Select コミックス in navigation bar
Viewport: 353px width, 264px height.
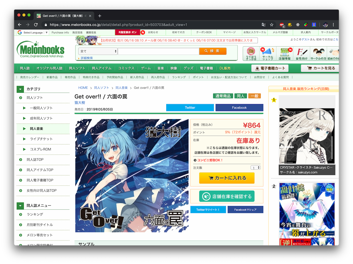[126, 68]
